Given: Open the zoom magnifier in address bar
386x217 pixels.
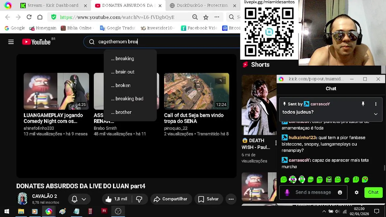Looking at the screenshot, I should click(195, 17).
